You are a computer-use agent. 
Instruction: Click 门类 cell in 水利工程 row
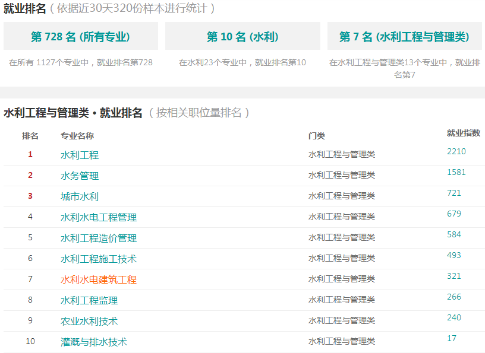[x=342, y=154]
